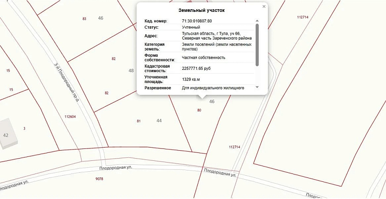This screenshot has width=386, height=199.
Task: Click the cadastral value 2257771.65 руб
Action: 196,69
